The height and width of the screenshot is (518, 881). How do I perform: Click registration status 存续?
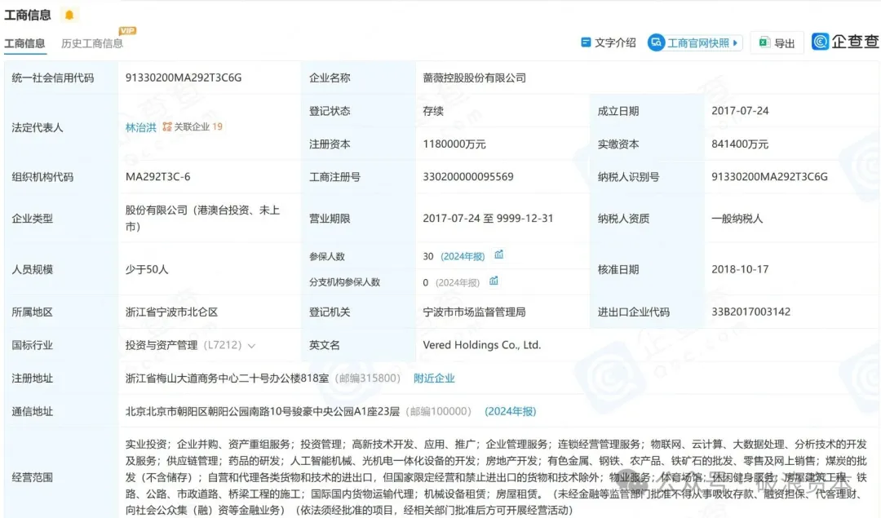[x=433, y=111]
